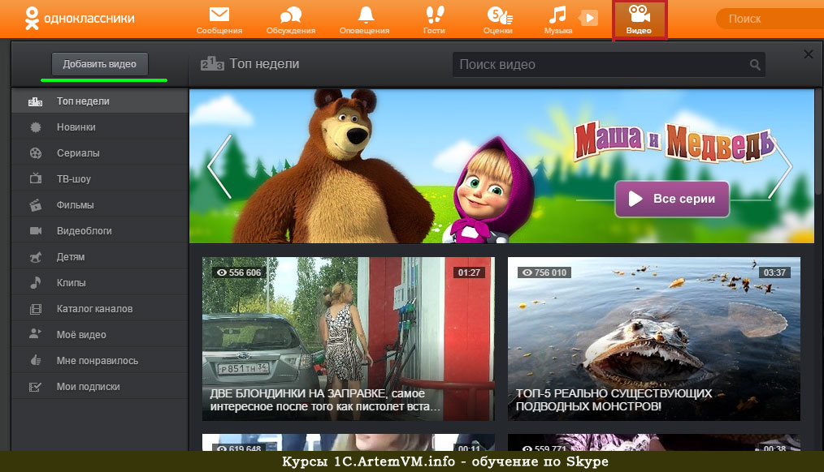Click the top site search field
The height and width of the screenshot is (472, 824).
[x=770, y=19]
